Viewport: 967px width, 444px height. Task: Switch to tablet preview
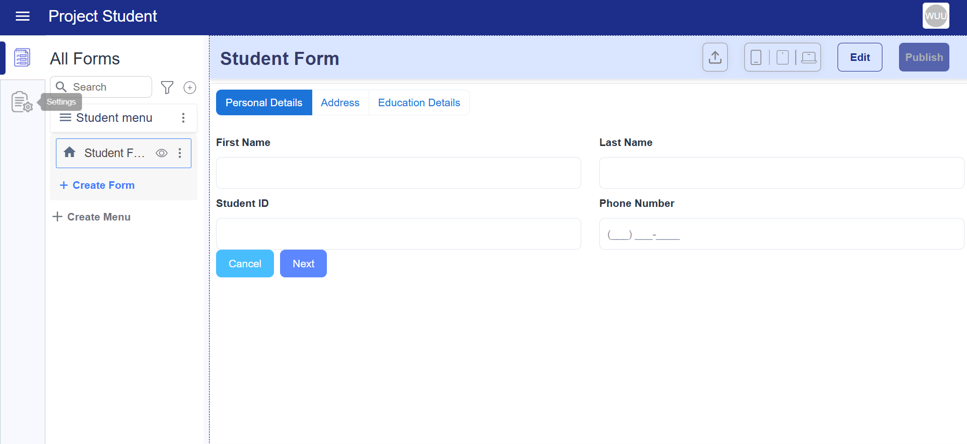783,57
